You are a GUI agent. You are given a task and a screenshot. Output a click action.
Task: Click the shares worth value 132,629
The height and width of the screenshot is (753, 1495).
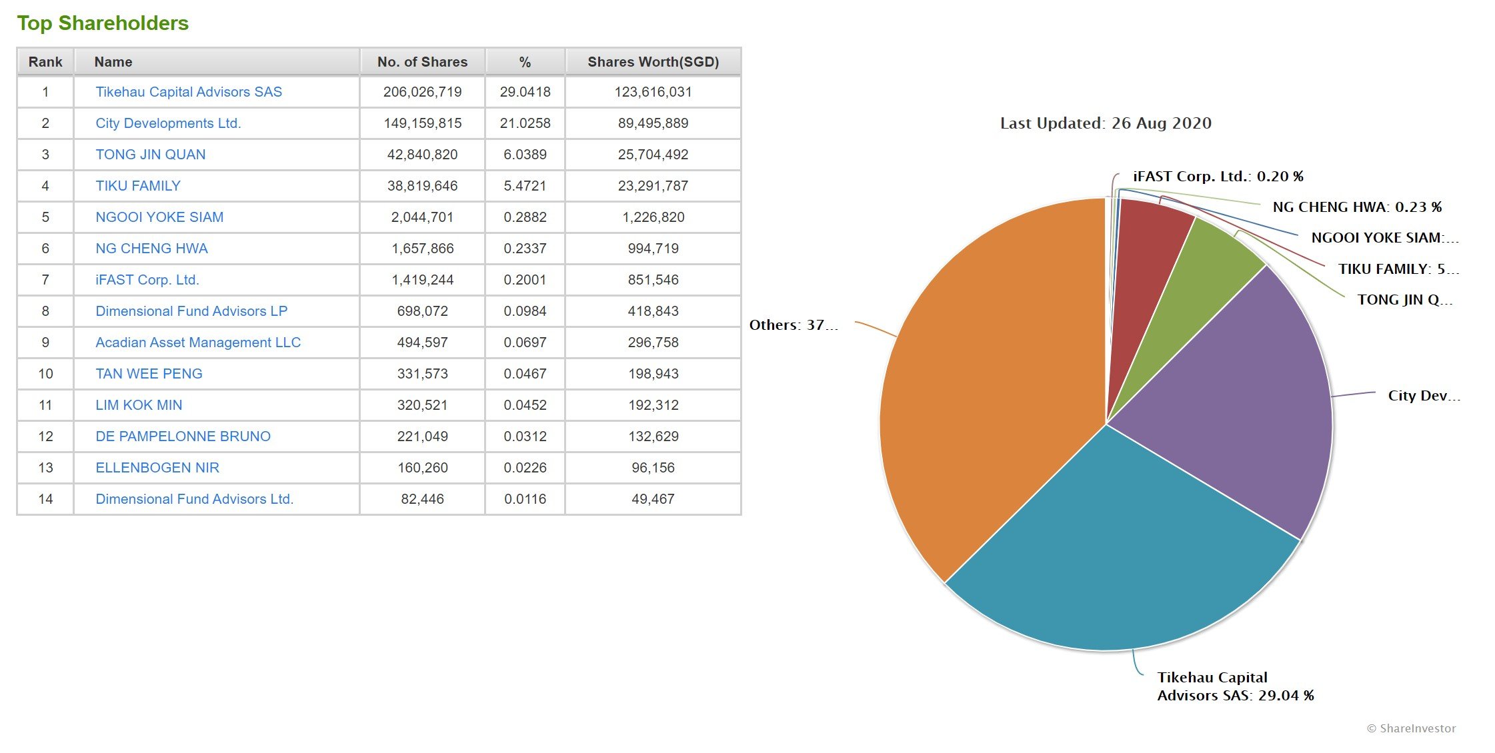point(653,436)
